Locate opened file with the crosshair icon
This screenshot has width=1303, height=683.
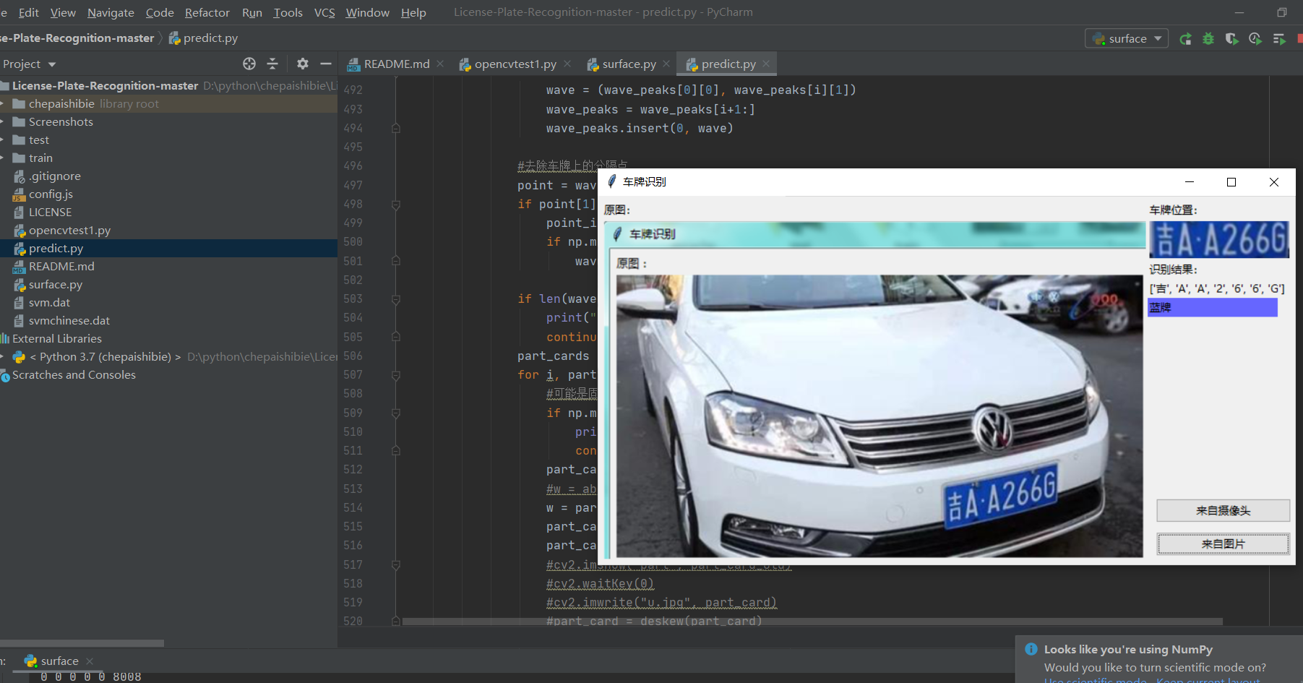tap(249, 64)
